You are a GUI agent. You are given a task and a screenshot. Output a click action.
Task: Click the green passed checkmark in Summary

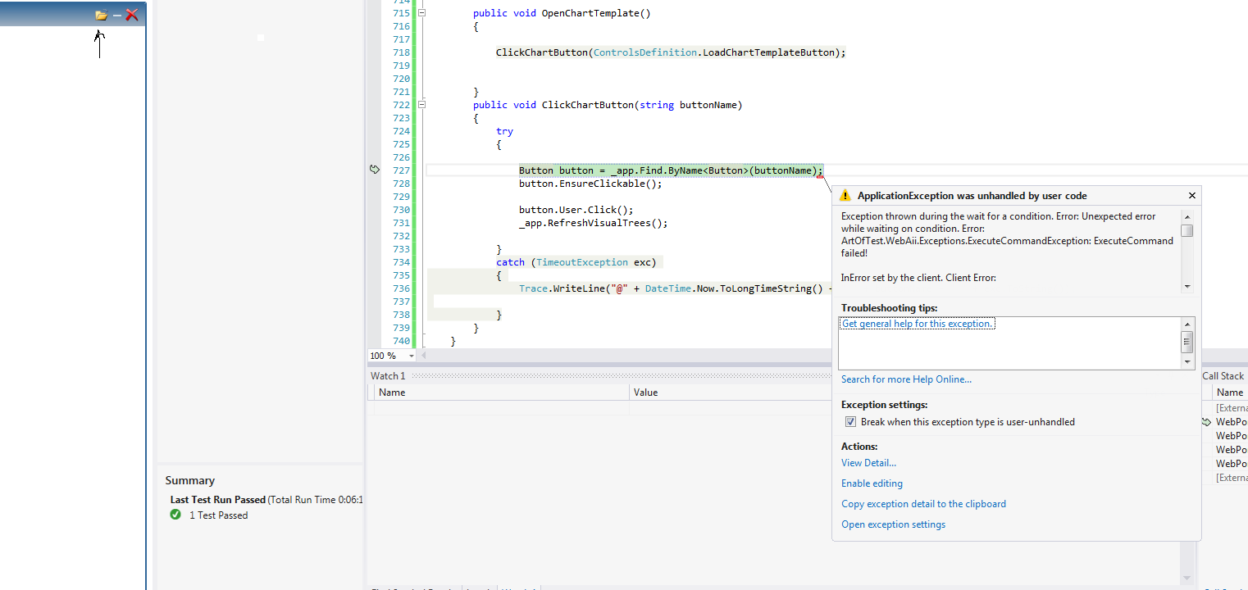coord(175,515)
